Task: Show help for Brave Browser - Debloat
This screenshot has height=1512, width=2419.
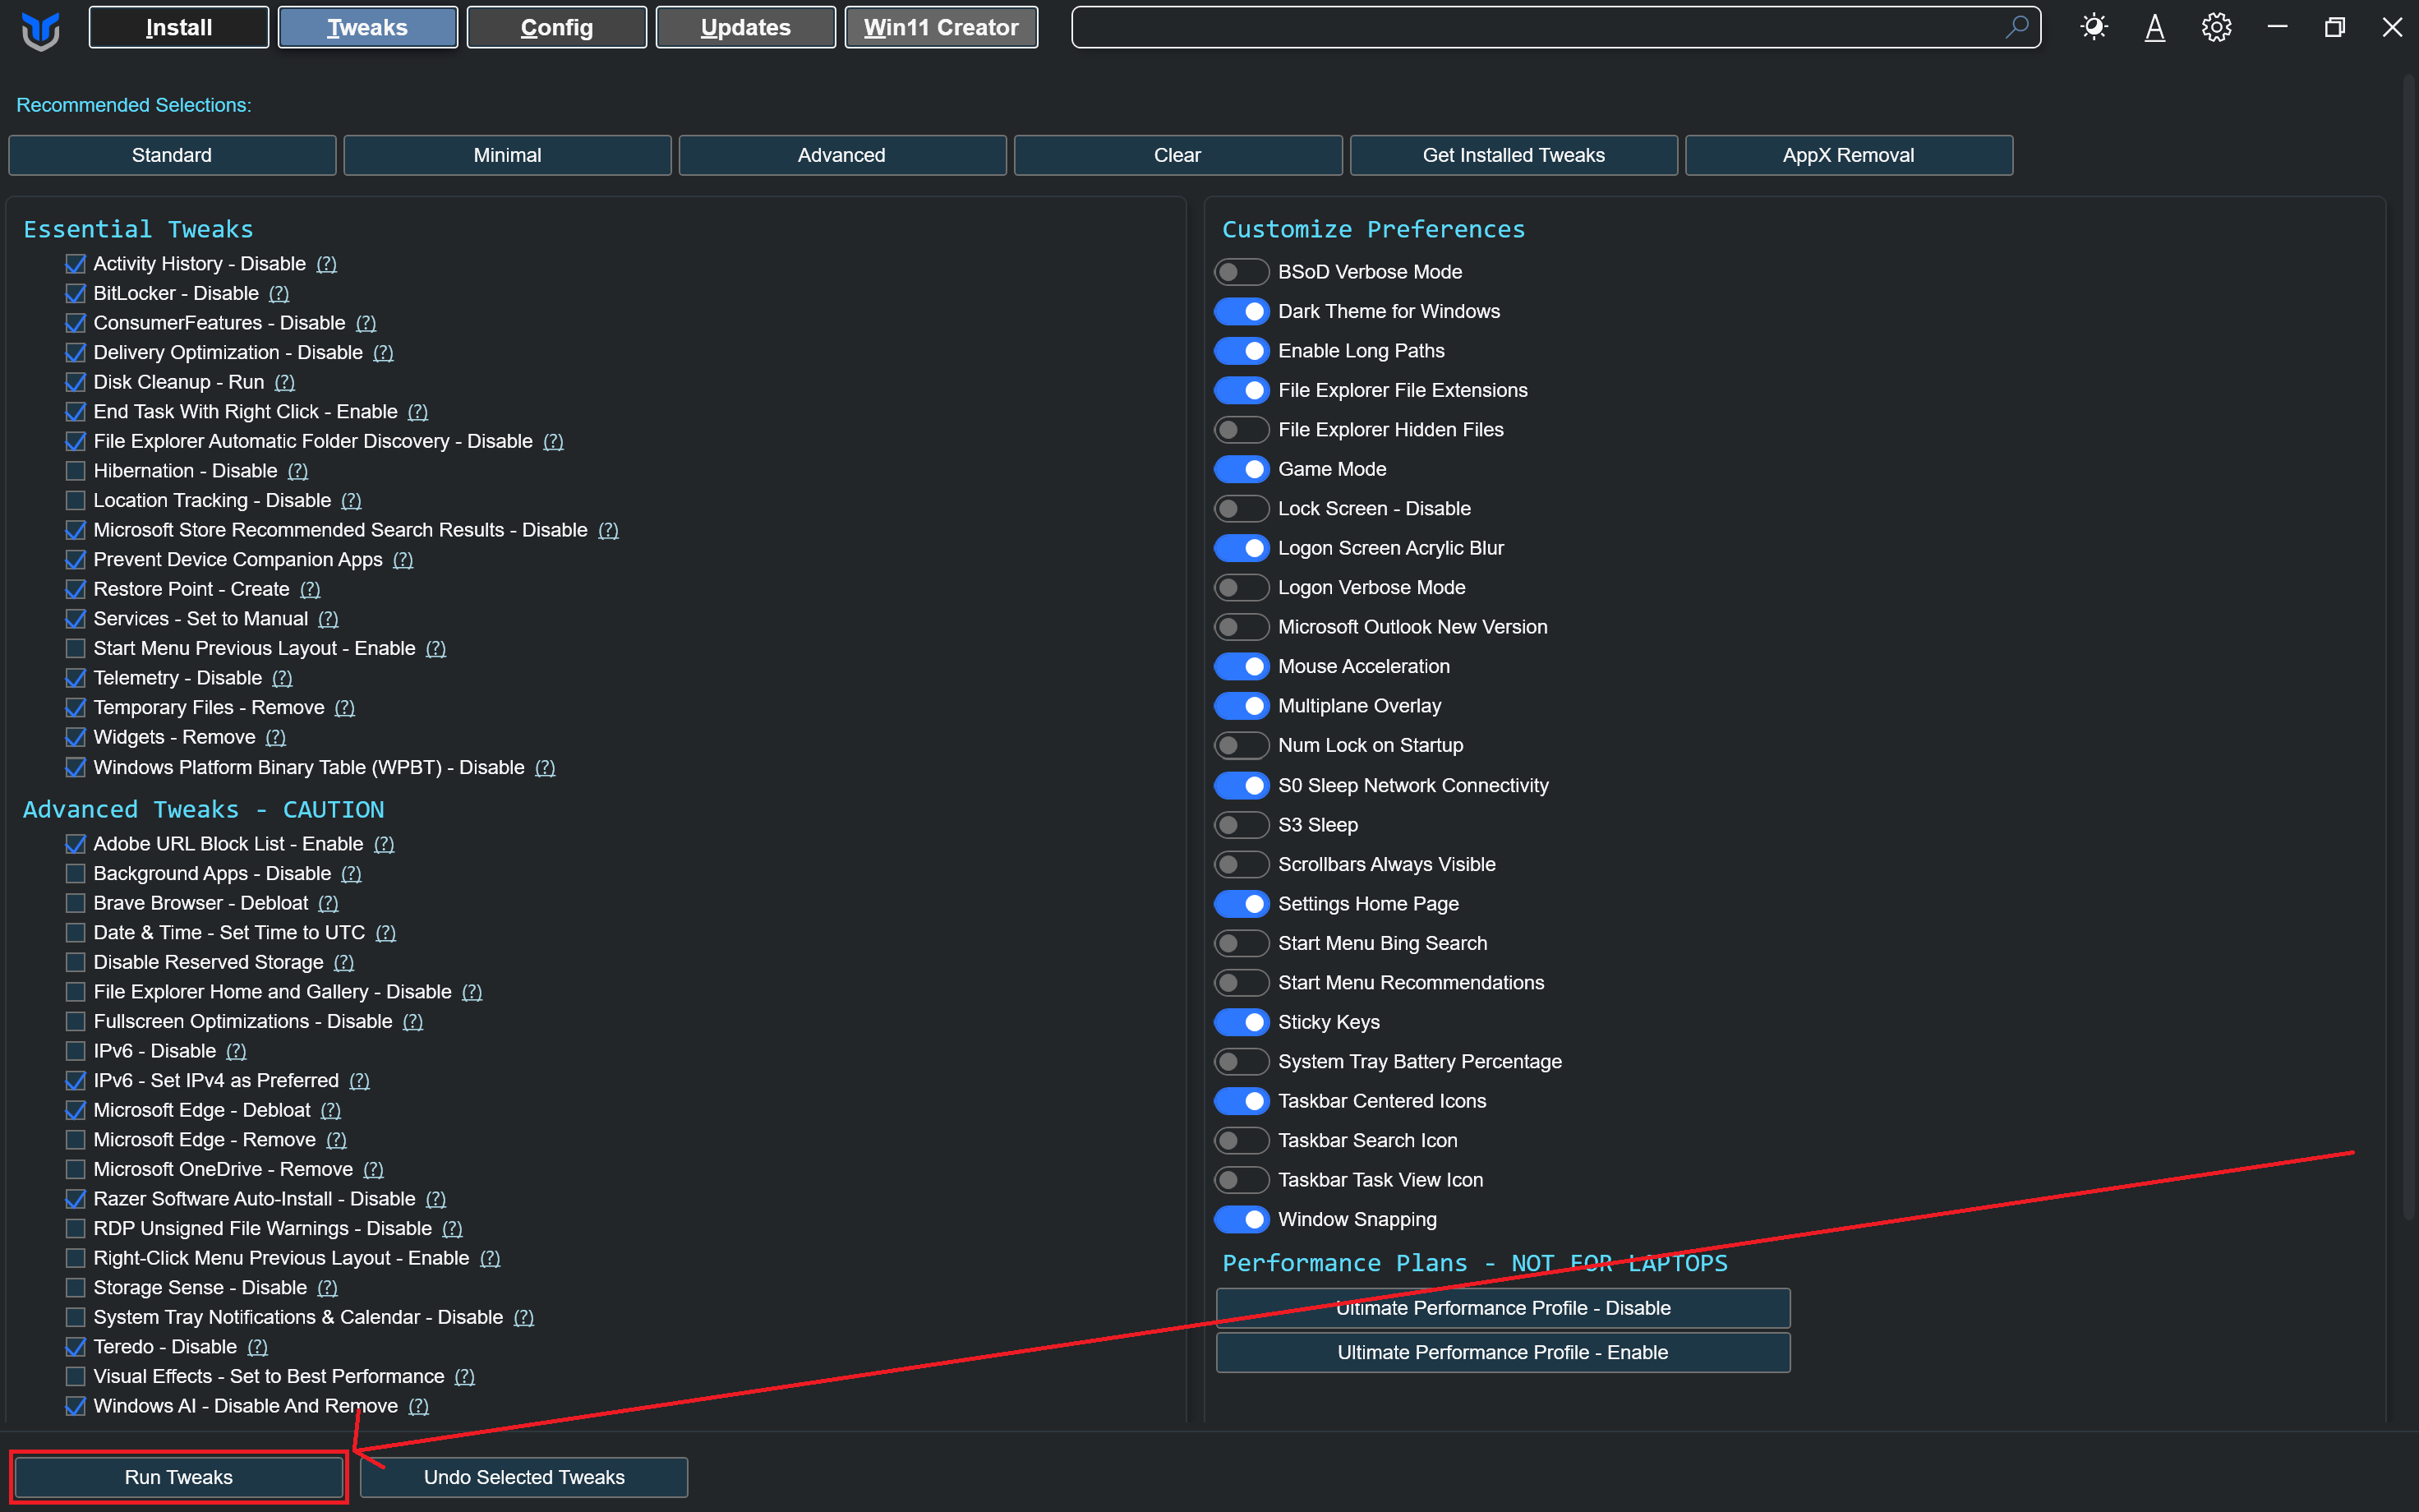Action: click(x=328, y=903)
